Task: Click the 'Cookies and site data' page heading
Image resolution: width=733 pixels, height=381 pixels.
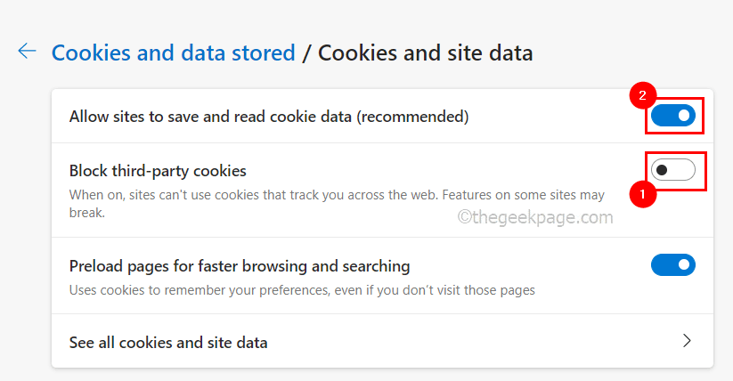Action: 425,53
